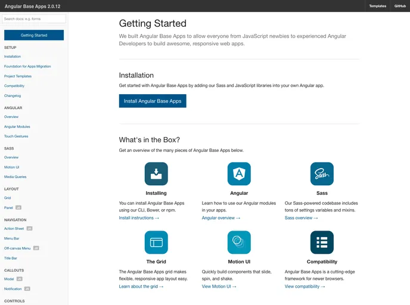
Task: Click The Grid card heading
Action: [x=156, y=262]
